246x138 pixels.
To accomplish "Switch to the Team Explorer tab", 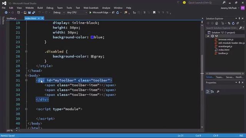I will (x=219, y=77).
